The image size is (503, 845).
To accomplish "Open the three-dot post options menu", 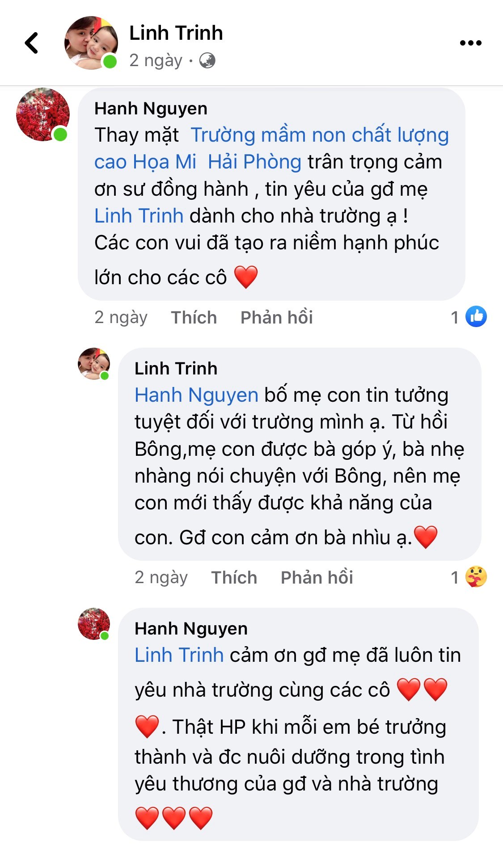I will 470,43.
